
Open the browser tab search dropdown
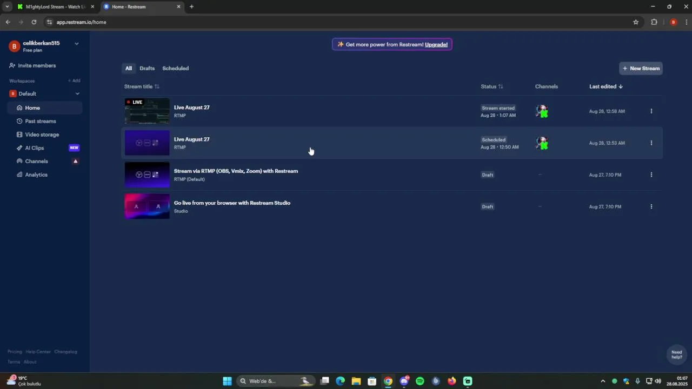coord(7,6)
